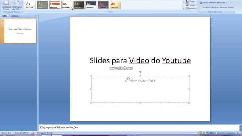Click the notes field to add annotations
The height and width of the screenshot is (136, 242).
click(x=139, y=128)
